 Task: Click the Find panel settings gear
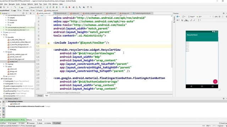[223, 98]
